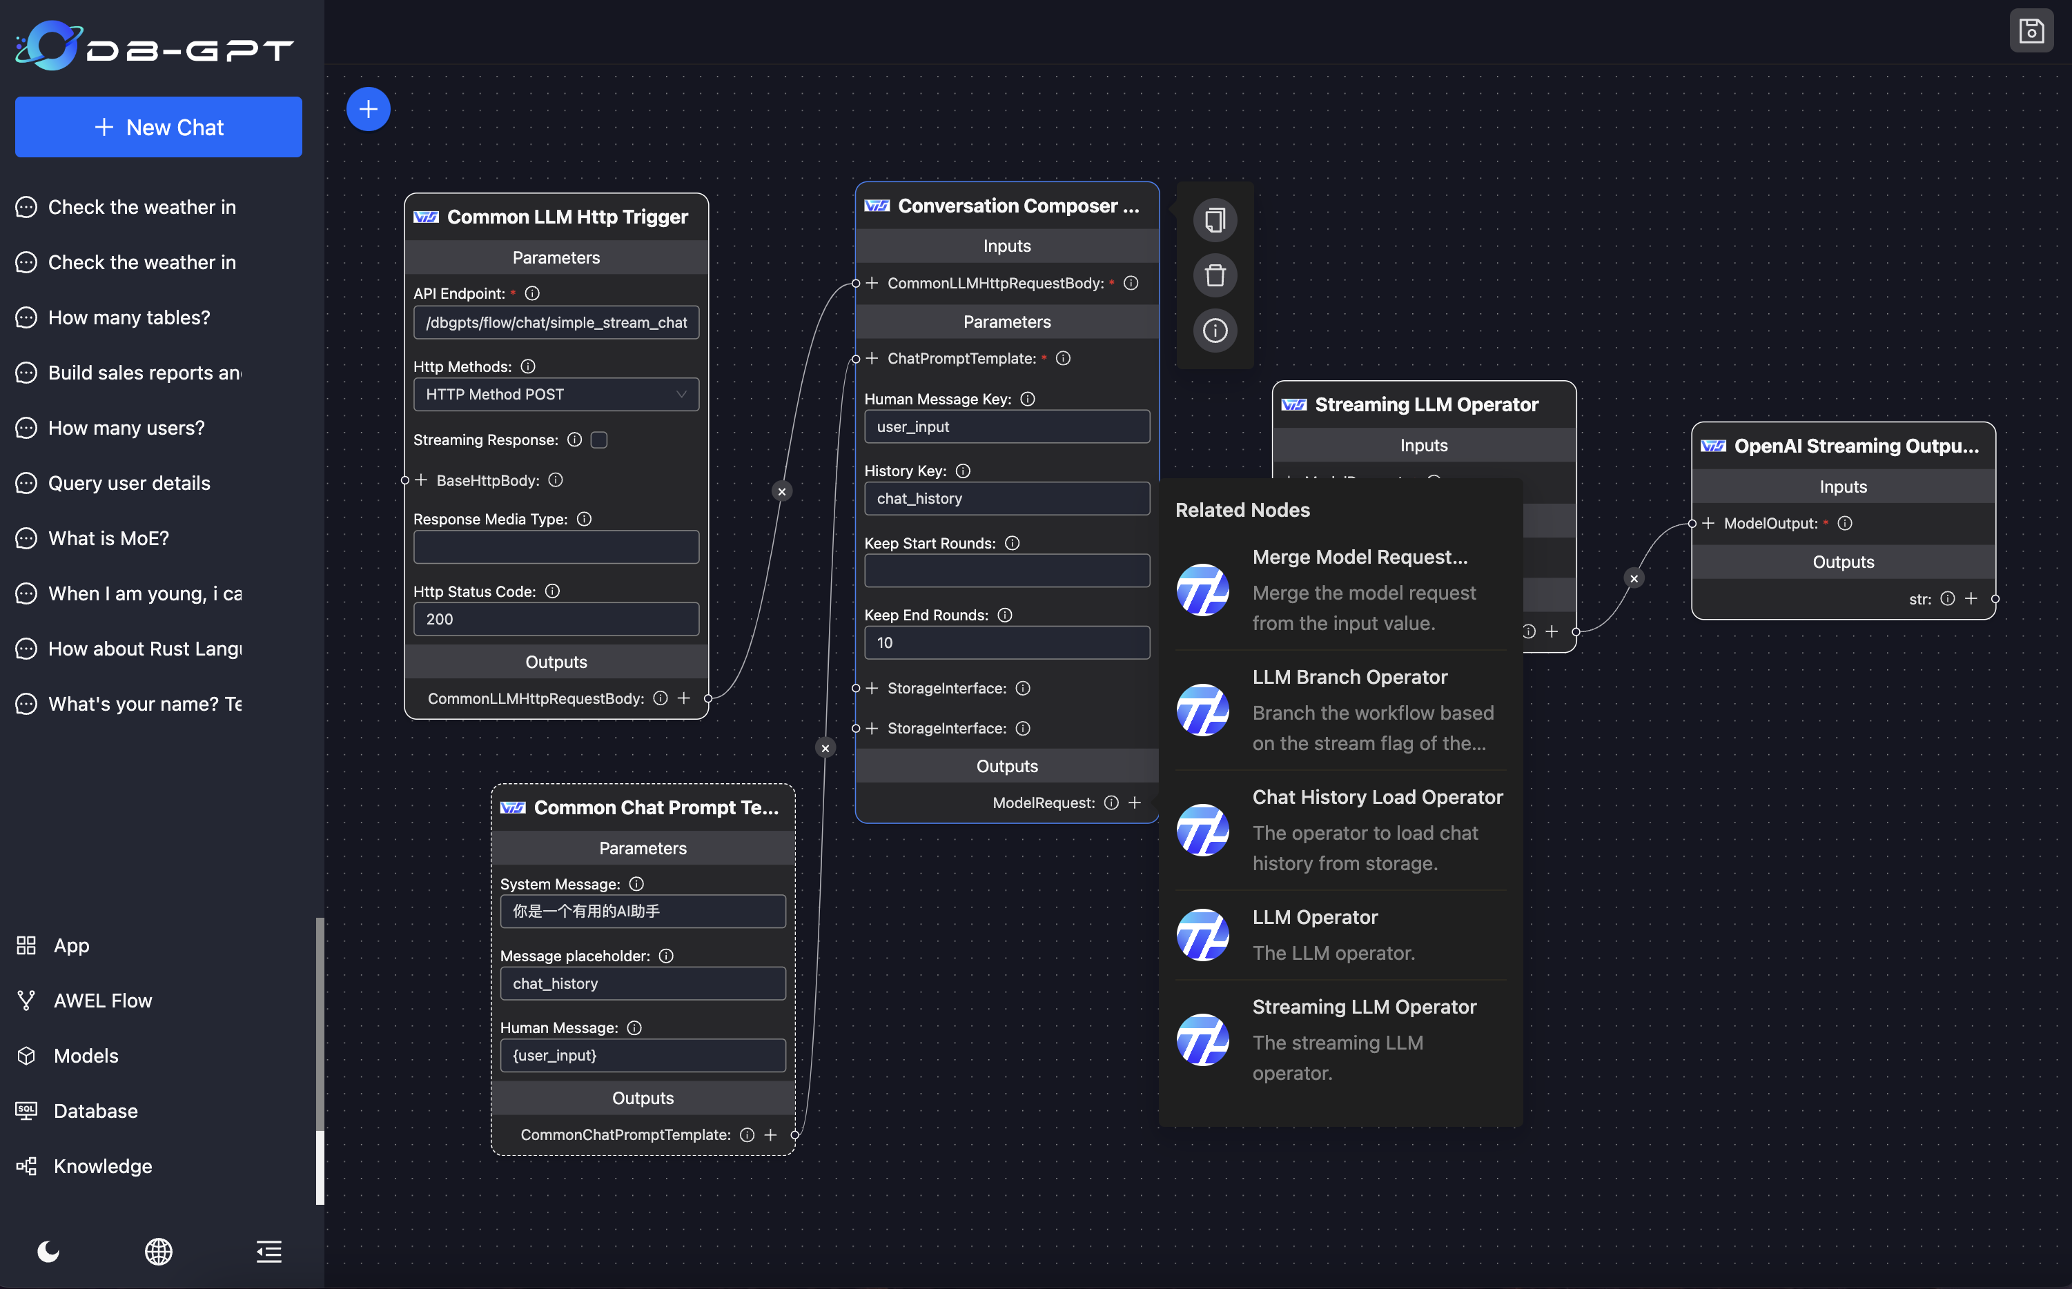Image resolution: width=2072 pixels, height=1289 pixels.
Task: Open the 'What is MoE?' chat
Action: pos(106,538)
